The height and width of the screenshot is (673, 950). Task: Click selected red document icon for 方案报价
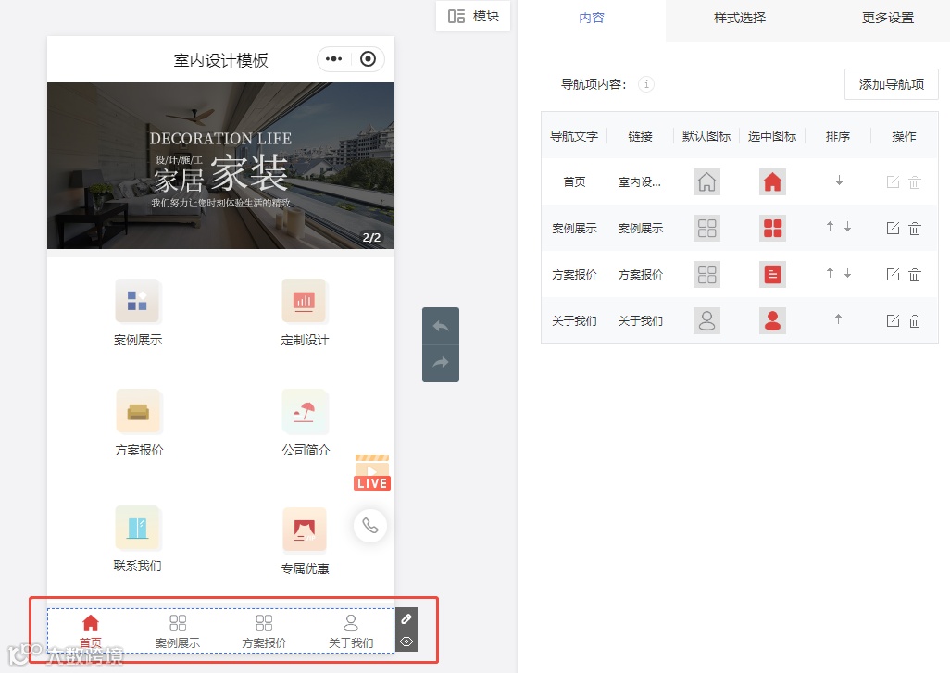click(x=772, y=274)
